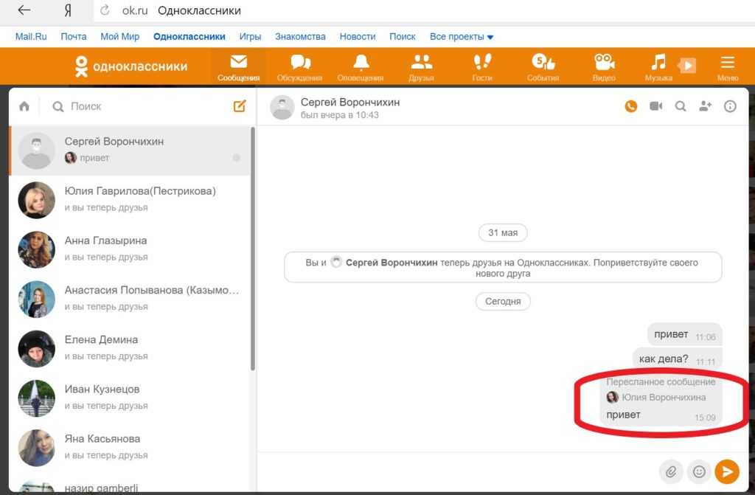
Task: Click 'был вчера в 10:43' status text
Action: click(x=339, y=115)
